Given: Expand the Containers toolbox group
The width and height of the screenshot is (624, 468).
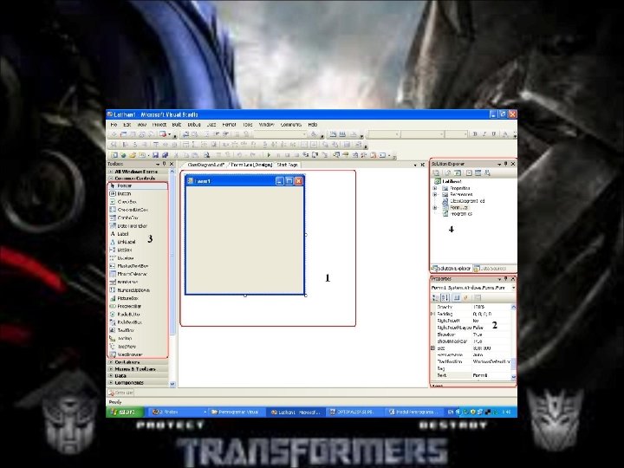Looking at the screenshot, I should (x=137, y=362).
